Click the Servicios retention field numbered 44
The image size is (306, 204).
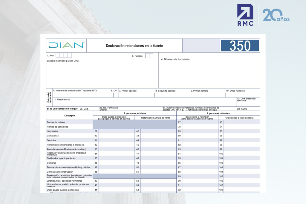(158, 140)
